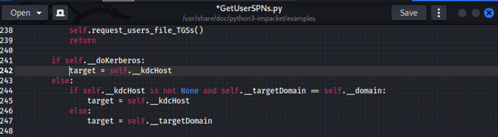Click line number 239 in gutter
Screen dimensions: 498x137
pyautogui.click(x=7, y=40)
